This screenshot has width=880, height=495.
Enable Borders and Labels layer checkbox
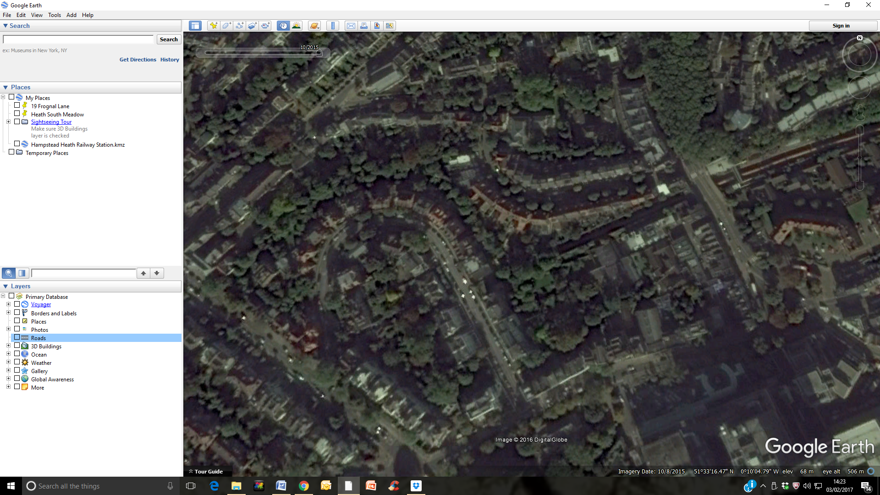(x=17, y=313)
